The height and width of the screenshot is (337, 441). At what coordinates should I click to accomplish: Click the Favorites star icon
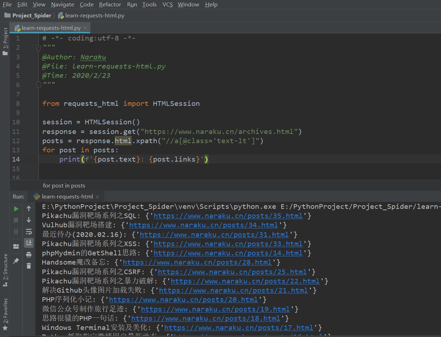coord(5,328)
